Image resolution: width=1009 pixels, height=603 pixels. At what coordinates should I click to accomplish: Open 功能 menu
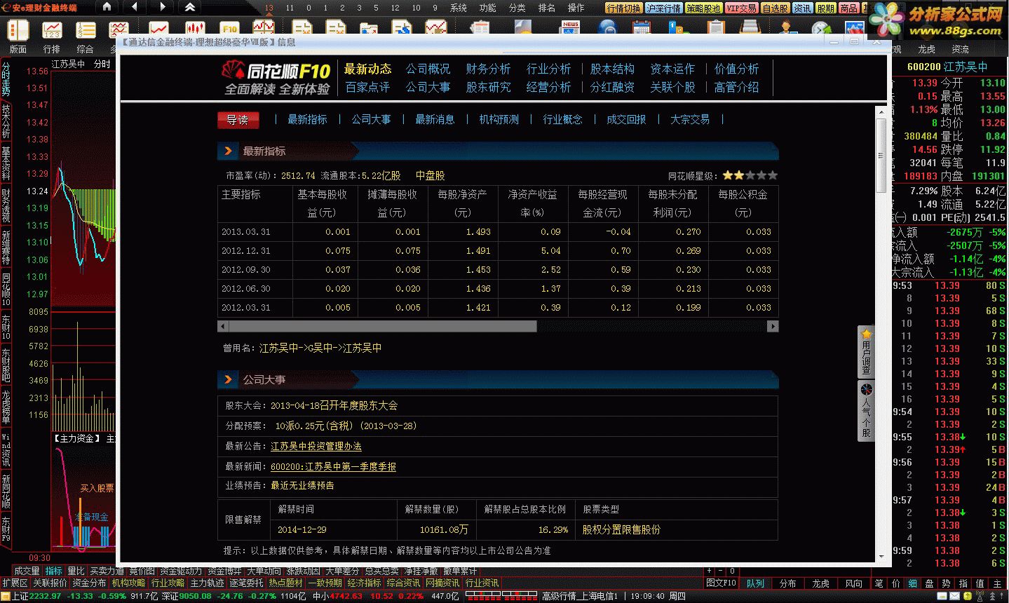tap(488, 8)
